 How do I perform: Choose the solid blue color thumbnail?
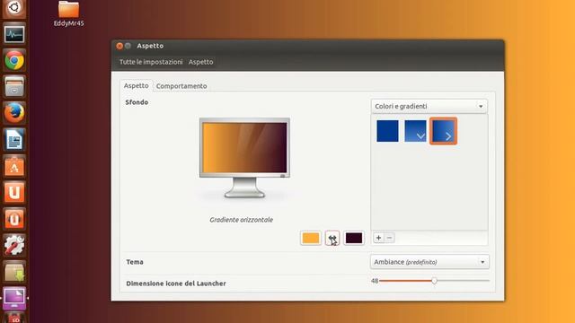(387, 131)
